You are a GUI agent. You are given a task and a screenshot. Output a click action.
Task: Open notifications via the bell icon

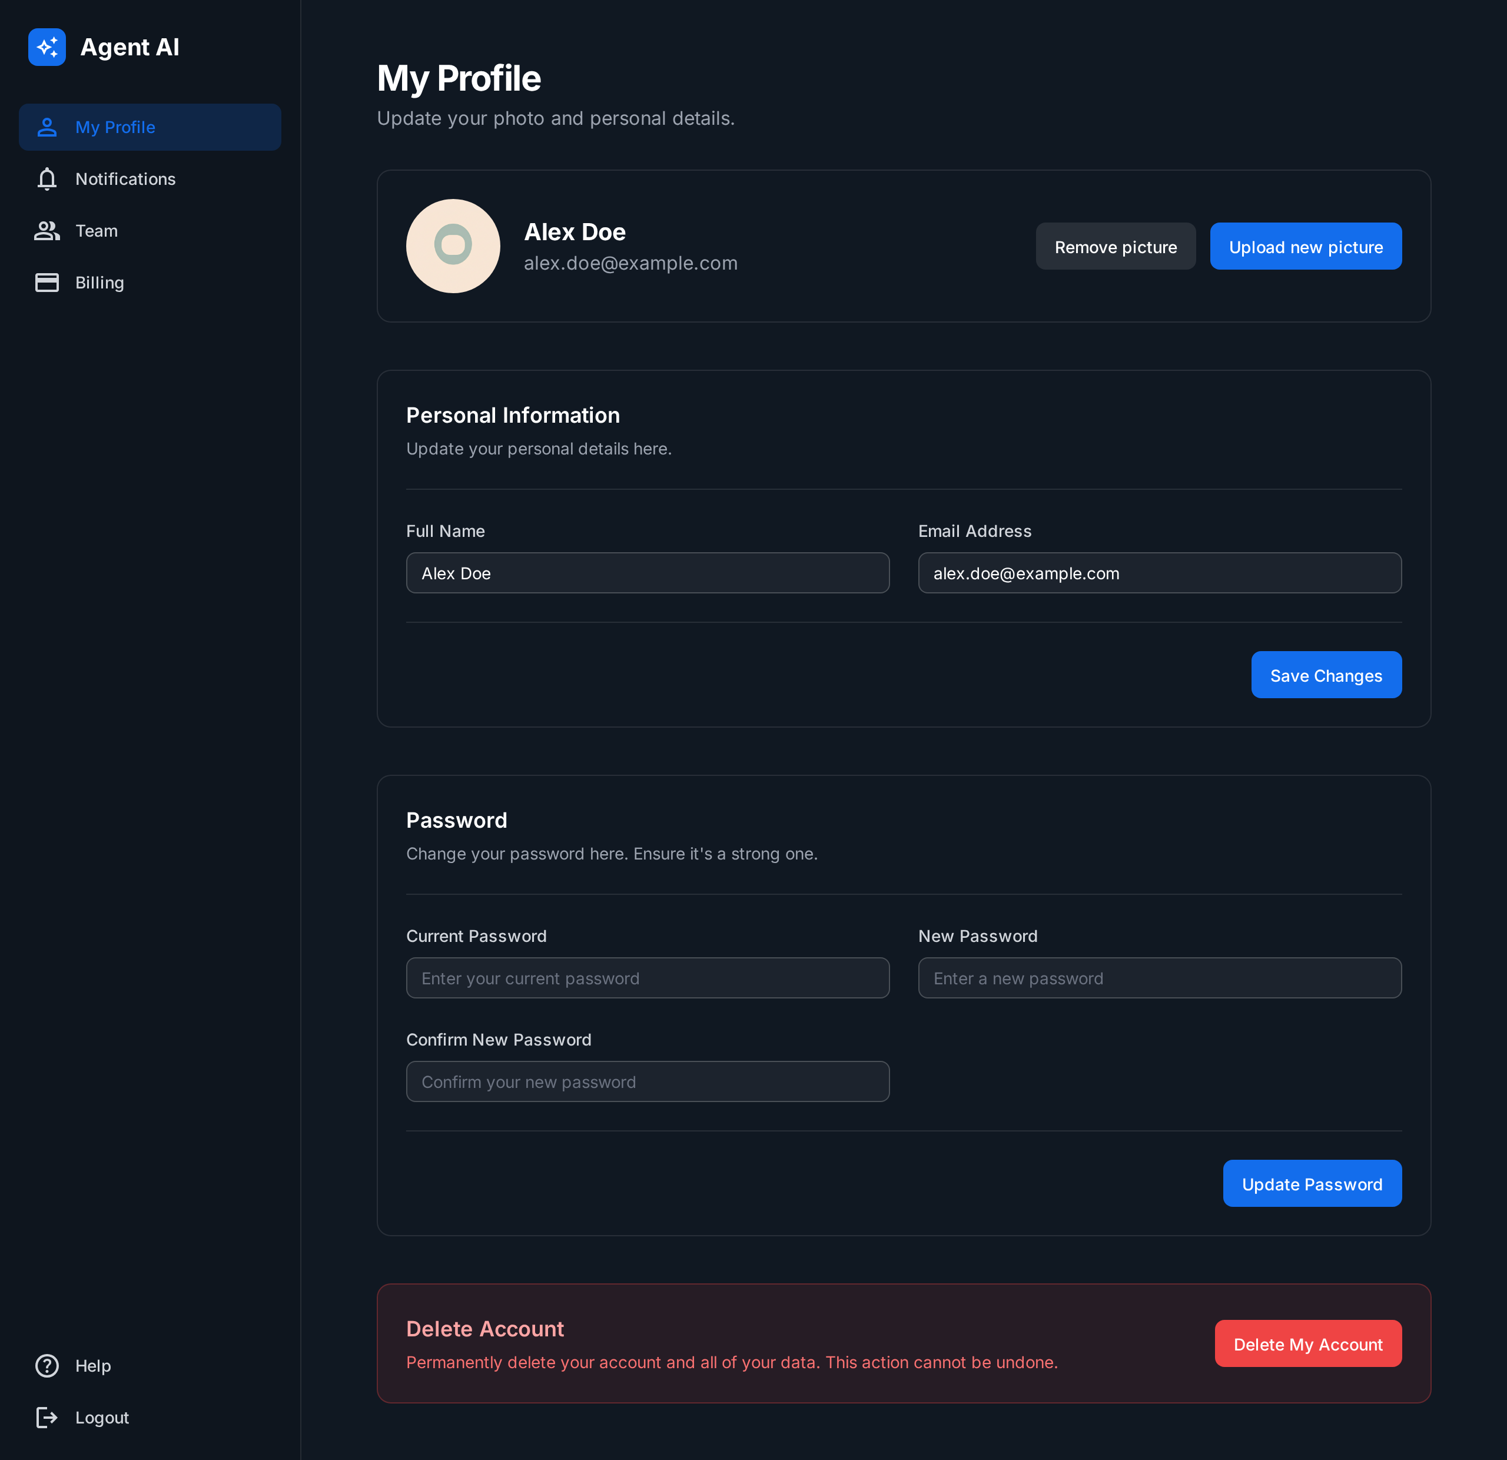coord(47,178)
